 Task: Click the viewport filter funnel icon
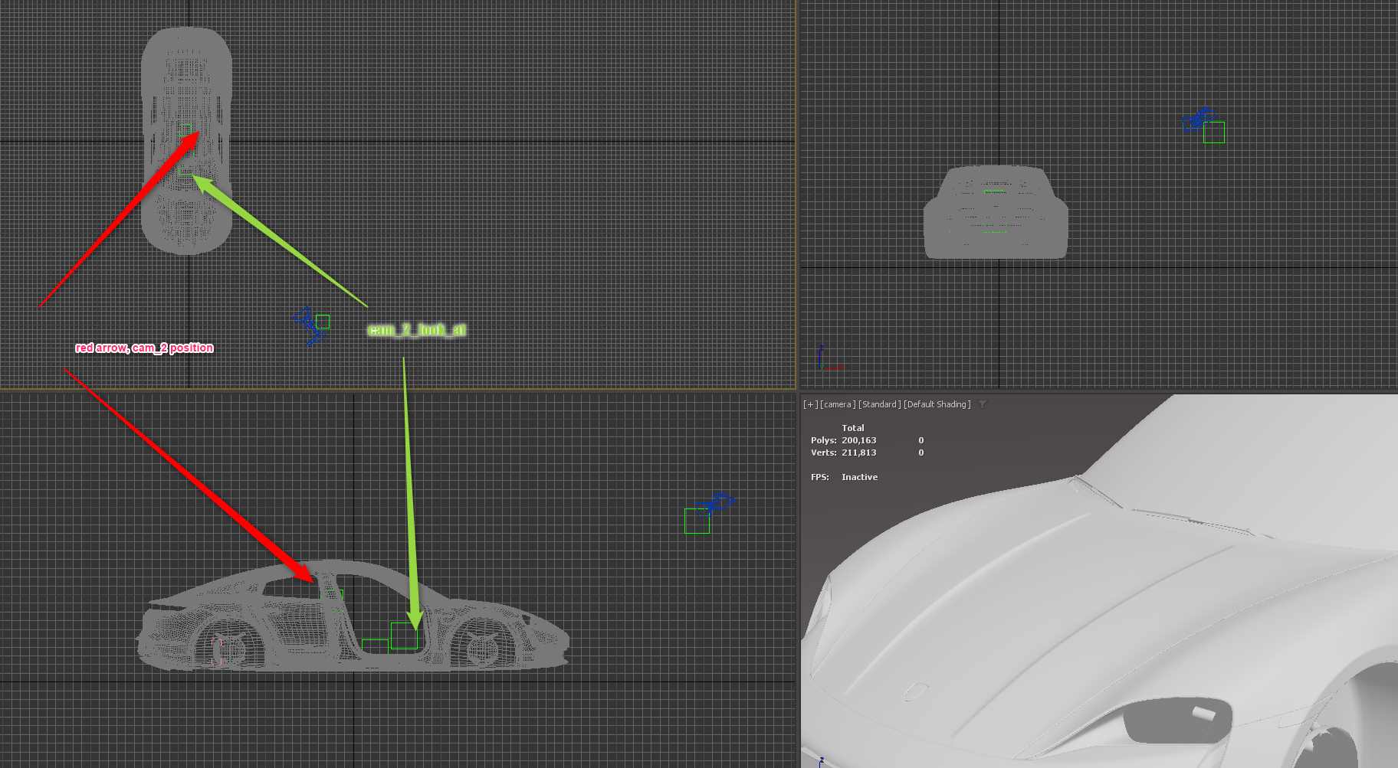[983, 404]
